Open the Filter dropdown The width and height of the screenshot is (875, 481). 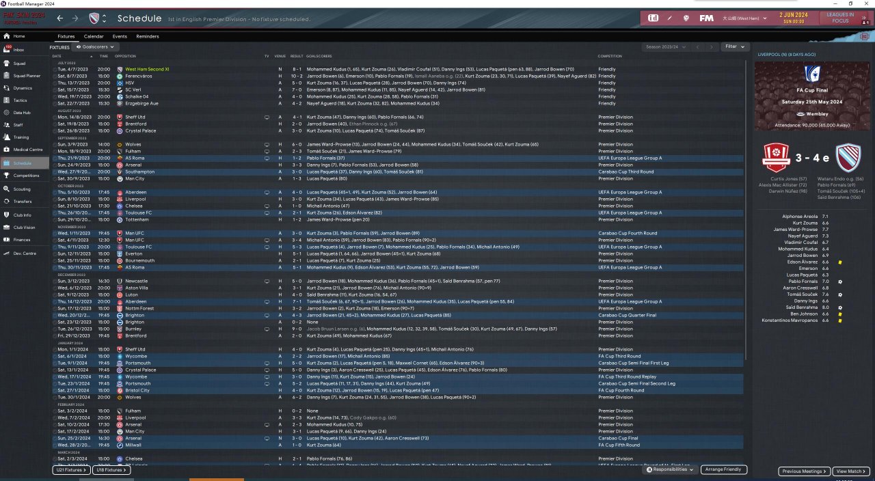tap(734, 46)
